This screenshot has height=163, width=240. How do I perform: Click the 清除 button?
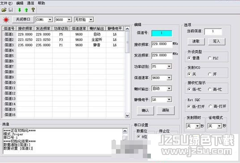(166, 110)
